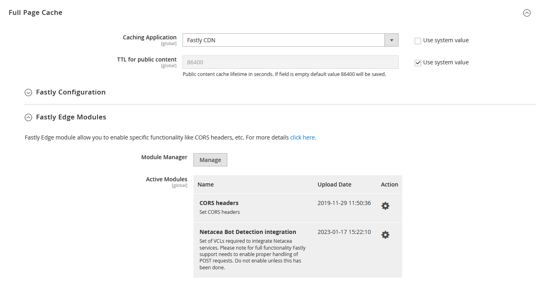538x287 pixels.
Task: Select the CORS headers module name
Action: 219,203
